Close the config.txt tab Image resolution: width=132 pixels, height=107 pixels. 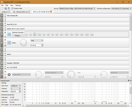(x=9, y=12)
